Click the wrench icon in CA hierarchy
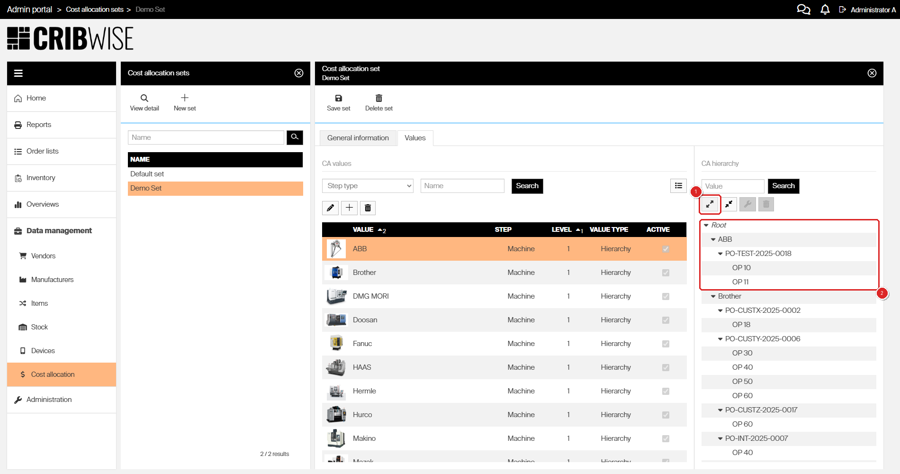900x474 pixels. pos(747,204)
